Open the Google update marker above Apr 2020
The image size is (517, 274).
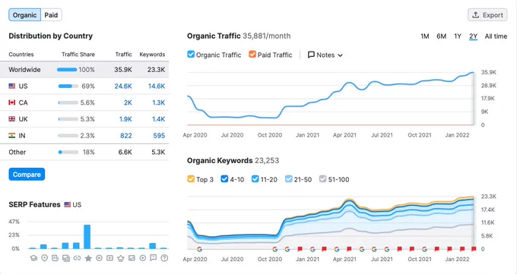[199, 249]
